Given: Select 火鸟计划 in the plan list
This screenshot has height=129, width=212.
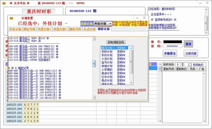Looking at the screenshot, I should (115, 59).
